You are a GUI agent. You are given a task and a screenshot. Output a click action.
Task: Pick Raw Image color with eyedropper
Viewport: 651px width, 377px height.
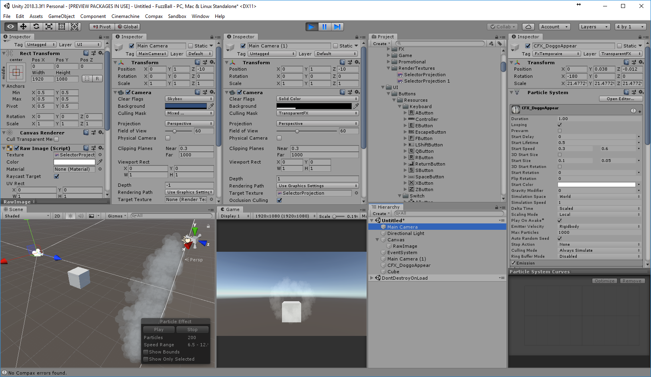click(100, 162)
